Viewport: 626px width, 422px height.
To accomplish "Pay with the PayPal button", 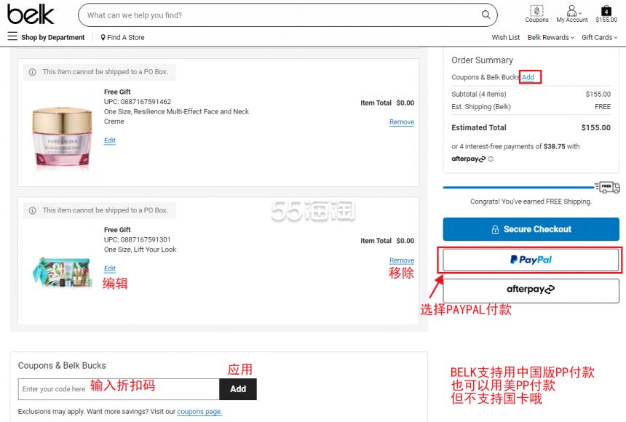I will (531, 260).
